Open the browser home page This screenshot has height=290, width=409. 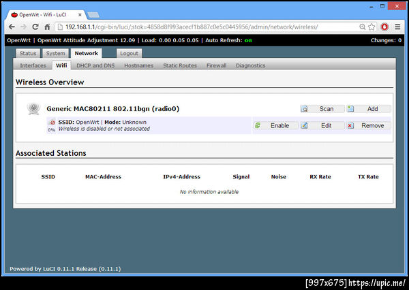(x=47, y=27)
